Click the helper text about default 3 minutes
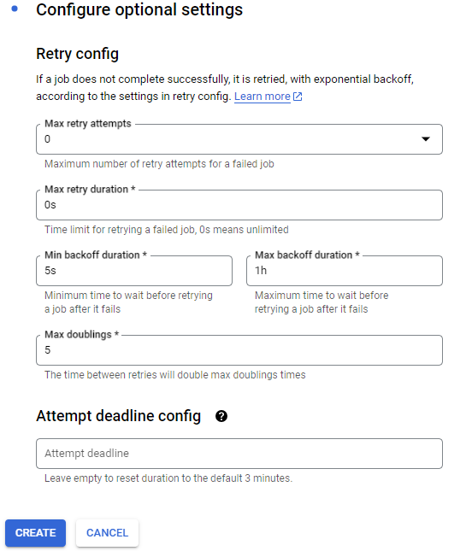 [168, 478]
